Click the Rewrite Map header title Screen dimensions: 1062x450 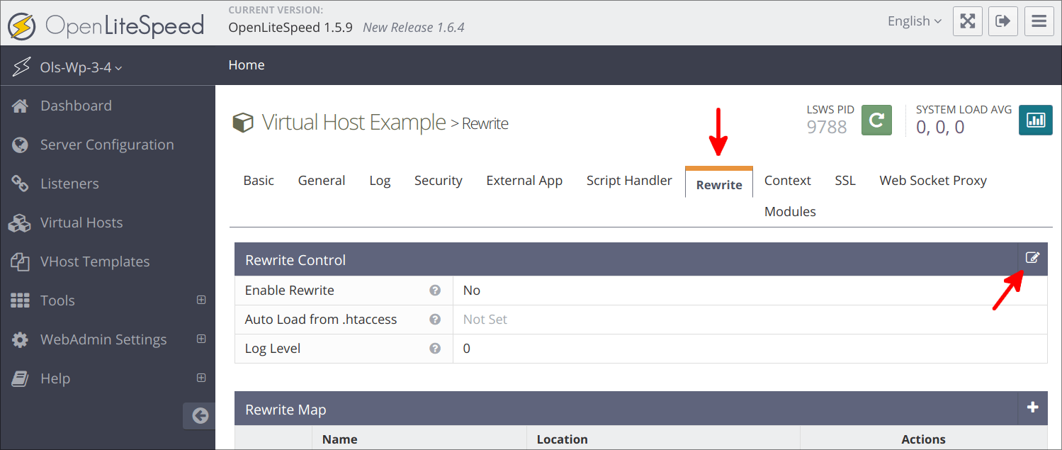[286, 410]
